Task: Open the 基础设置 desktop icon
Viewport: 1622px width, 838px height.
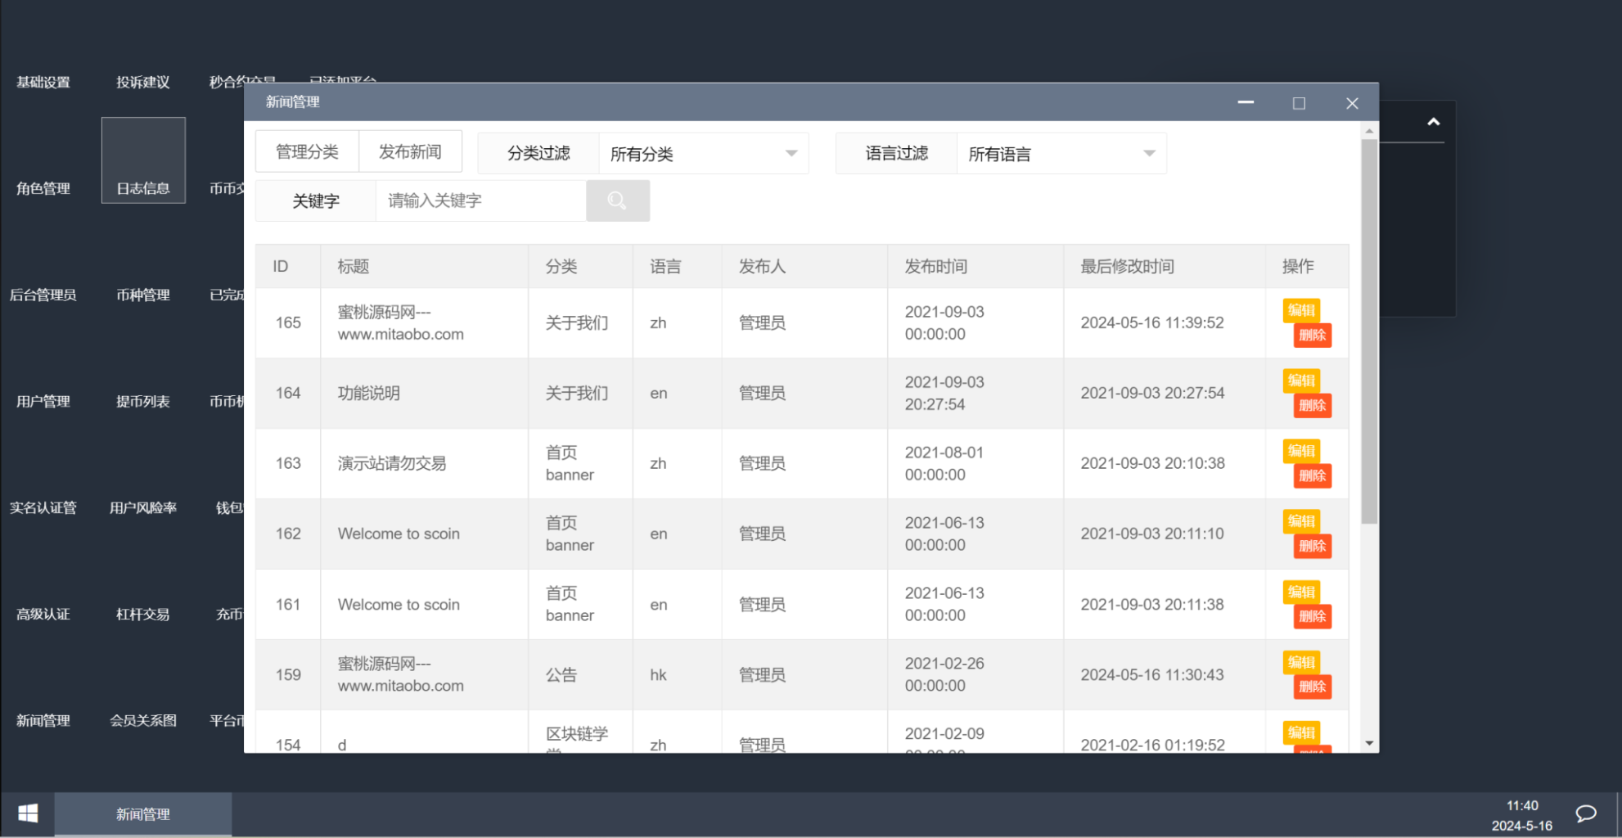Action: click(43, 82)
